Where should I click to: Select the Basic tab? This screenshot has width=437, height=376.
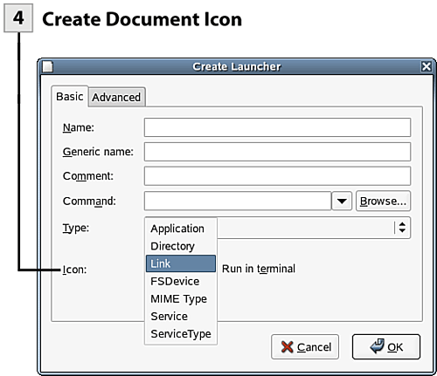pos(70,97)
